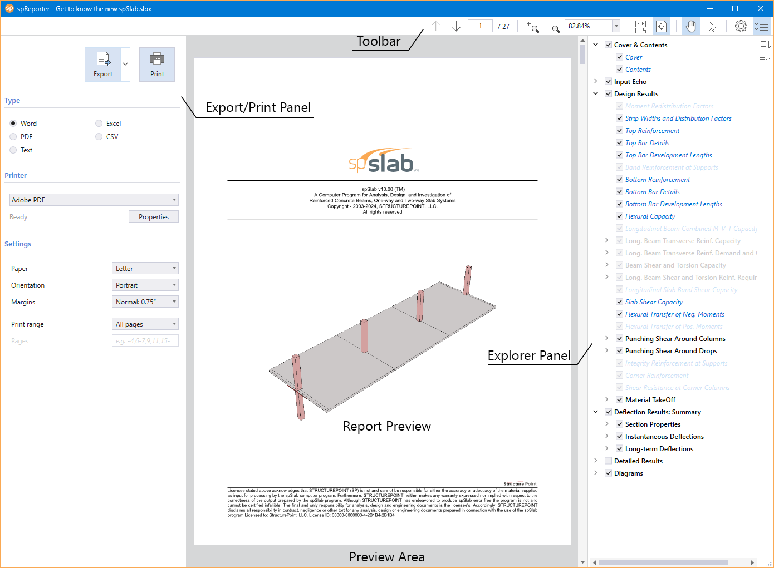Toggle the Diagrams checkbox
This screenshot has height=568, width=774.
(x=608, y=473)
